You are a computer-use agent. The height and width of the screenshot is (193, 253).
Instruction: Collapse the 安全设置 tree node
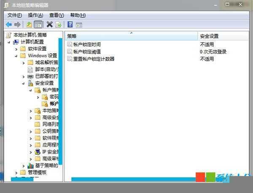point(23,83)
